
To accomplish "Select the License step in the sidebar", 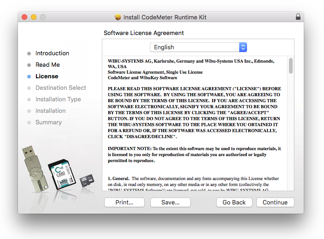I will coord(47,76).
